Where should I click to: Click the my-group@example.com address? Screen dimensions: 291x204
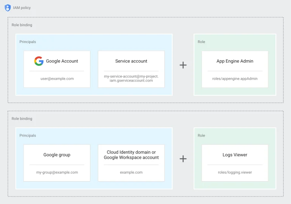pos(57,172)
